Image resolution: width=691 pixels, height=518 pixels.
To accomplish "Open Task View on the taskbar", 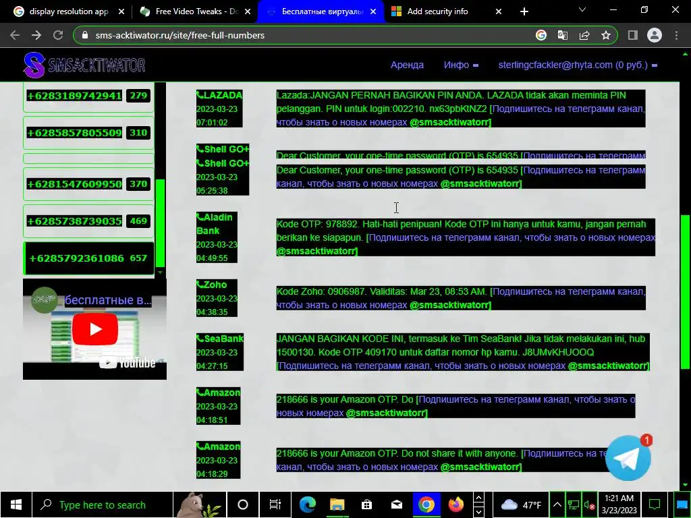I will (275, 505).
